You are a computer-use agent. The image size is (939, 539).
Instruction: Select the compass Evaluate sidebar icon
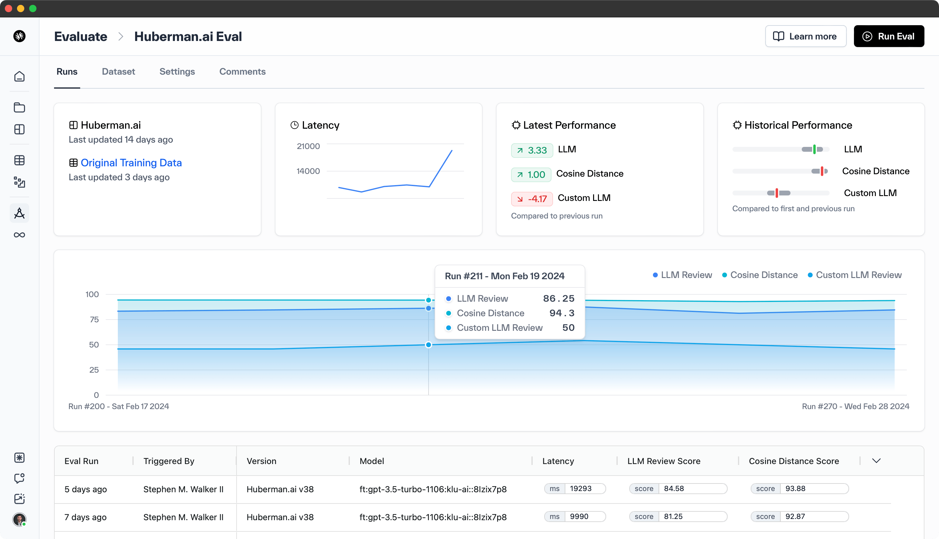point(19,213)
